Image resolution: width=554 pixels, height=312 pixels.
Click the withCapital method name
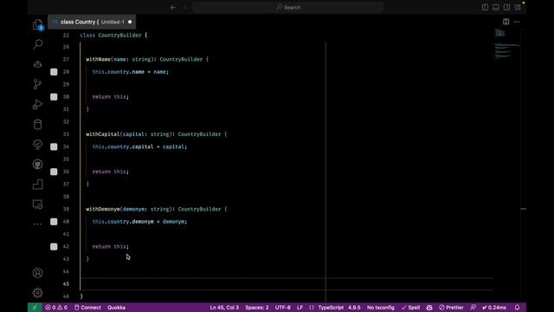point(103,134)
